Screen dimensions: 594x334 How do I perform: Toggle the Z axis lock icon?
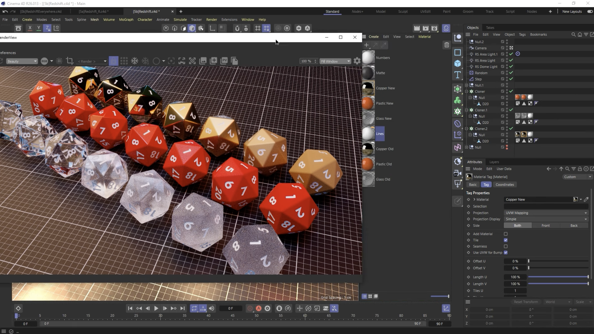click(x=47, y=28)
